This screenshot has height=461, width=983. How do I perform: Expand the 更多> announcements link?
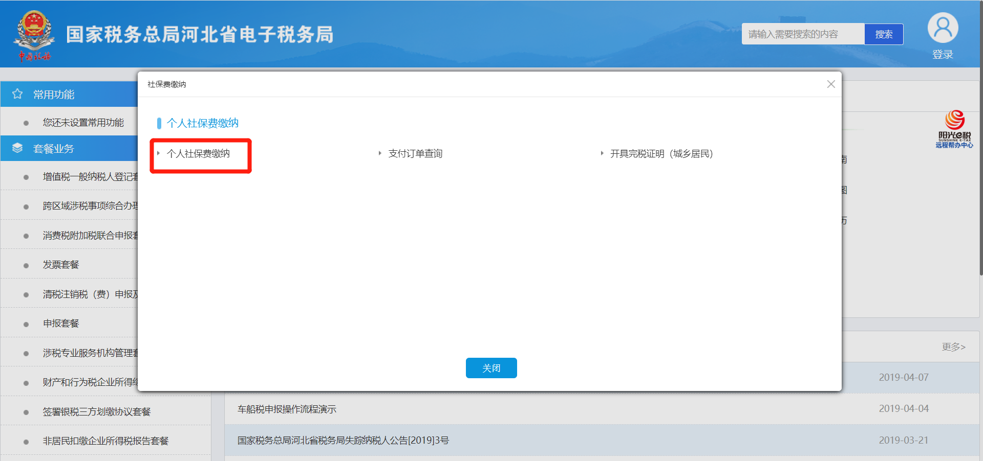[x=953, y=347]
